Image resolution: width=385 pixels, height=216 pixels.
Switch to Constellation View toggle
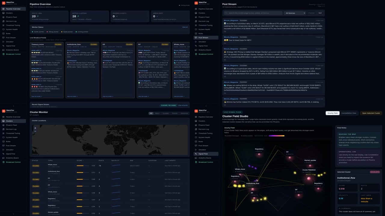349,113
